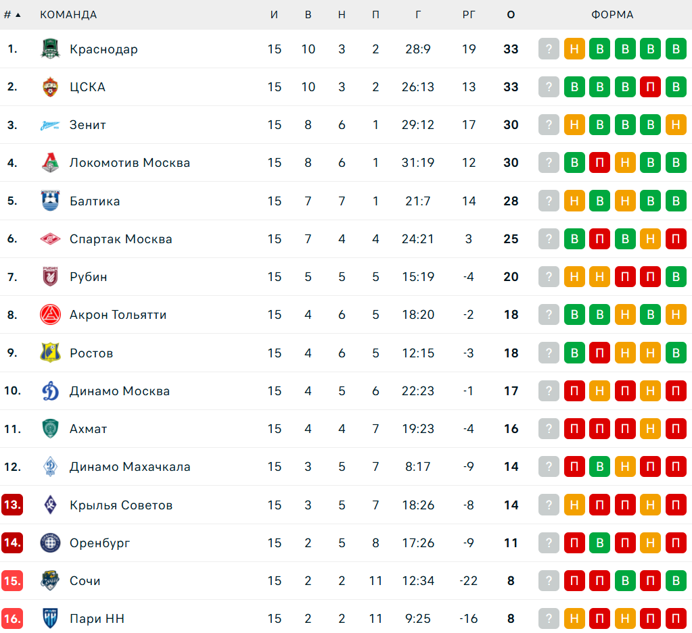Viewport: 692px width, 633px height.
Task: Click the ЦСКА club crest
Action: [50, 87]
